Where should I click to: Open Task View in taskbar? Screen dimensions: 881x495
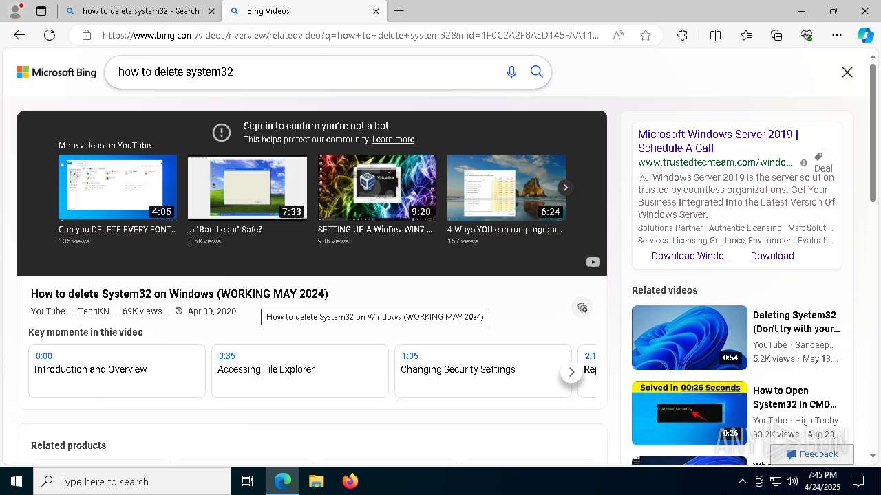click(x=248, y=481)
